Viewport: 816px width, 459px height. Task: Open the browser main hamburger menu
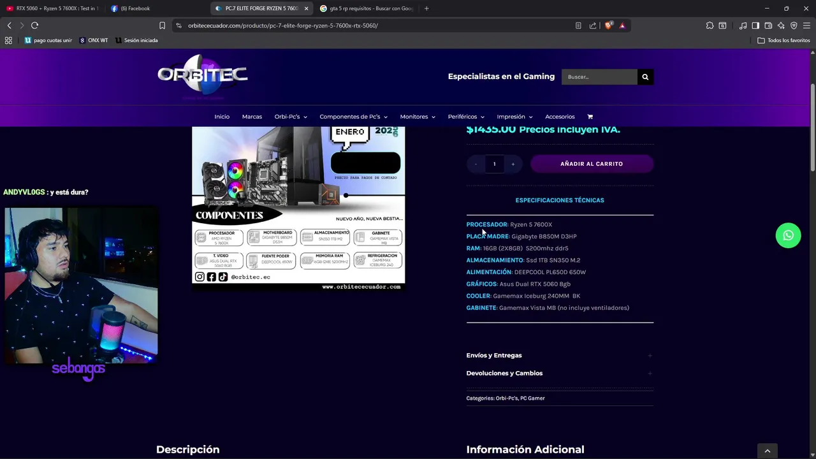pos(806,25)
